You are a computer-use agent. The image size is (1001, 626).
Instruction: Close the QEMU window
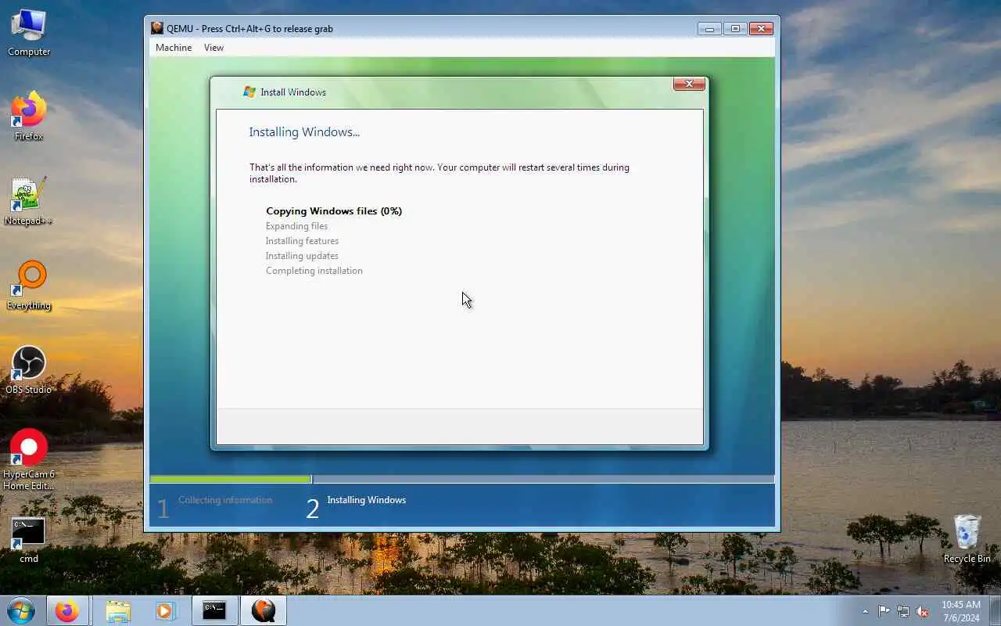tap(761, 29)
